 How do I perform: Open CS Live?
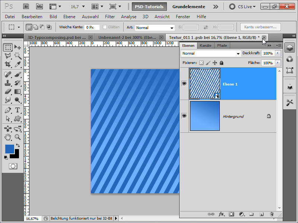click(x=242, y=7)
